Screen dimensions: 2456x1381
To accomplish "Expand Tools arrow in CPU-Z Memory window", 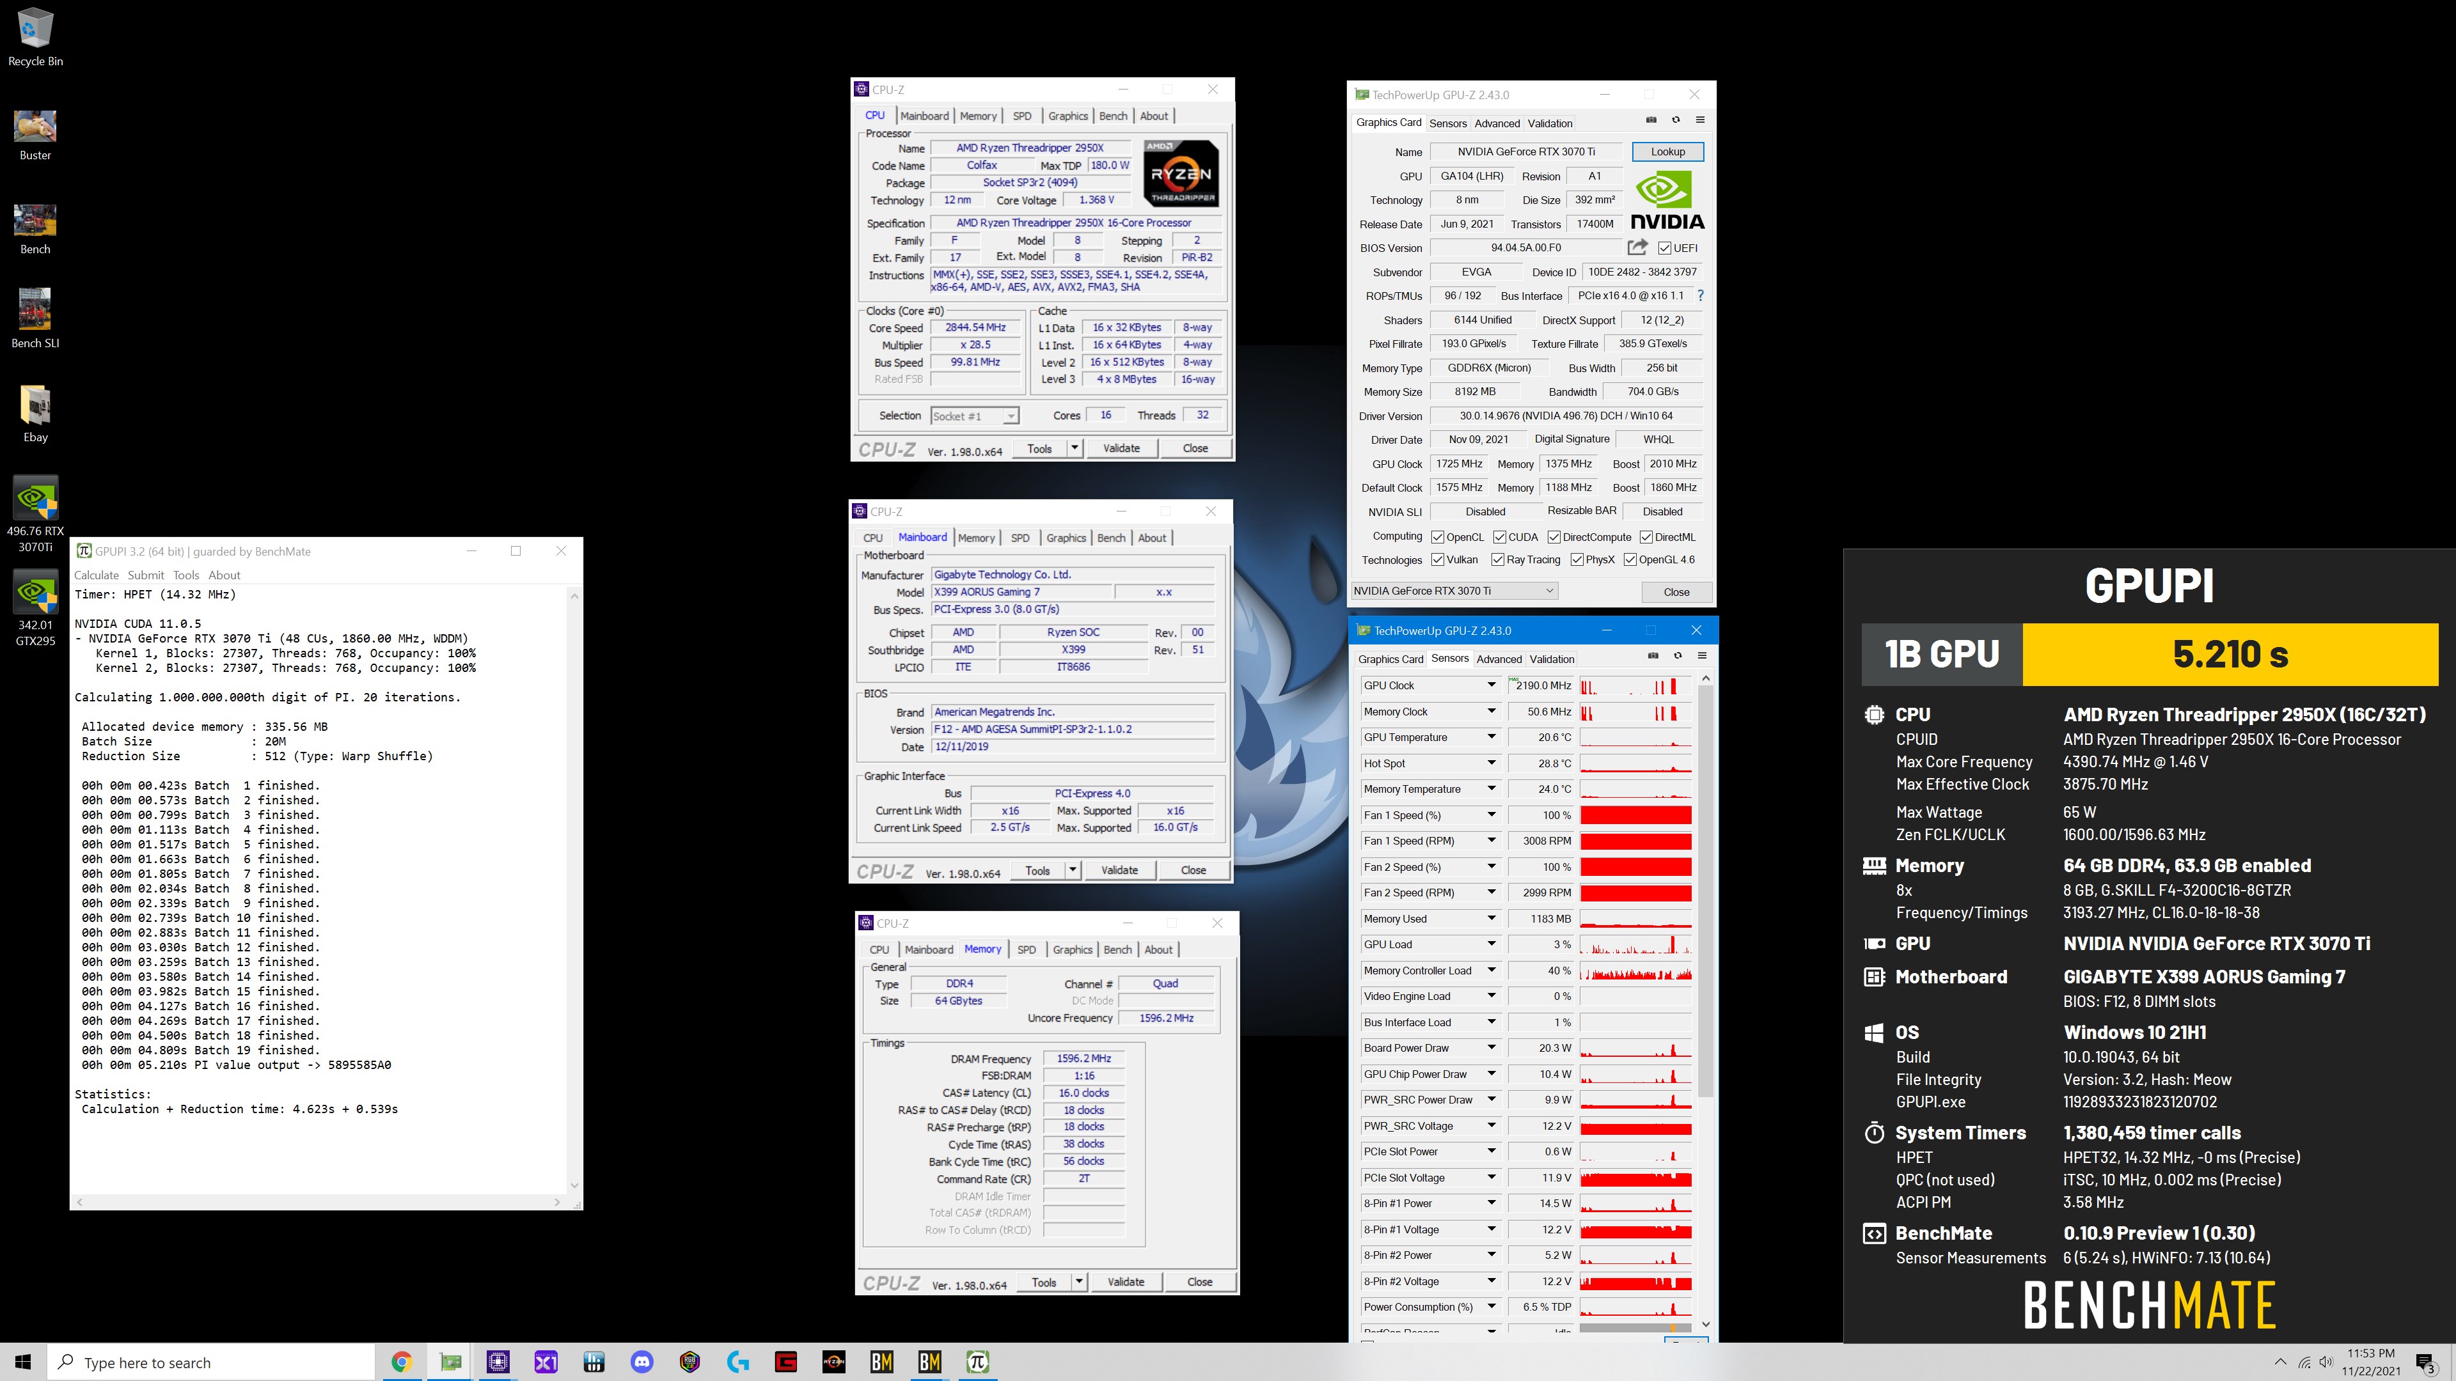I will tap(1079, 1282).
